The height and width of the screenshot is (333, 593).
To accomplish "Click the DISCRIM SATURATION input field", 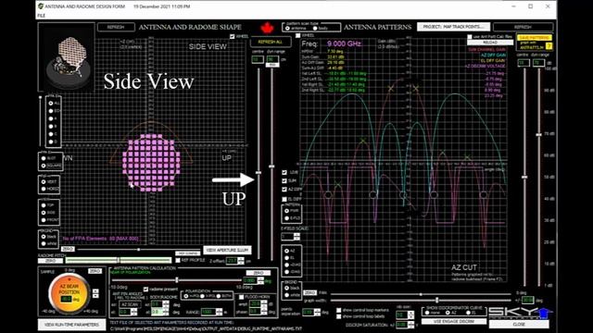I will pyautogui.click(x=401, y=325).
